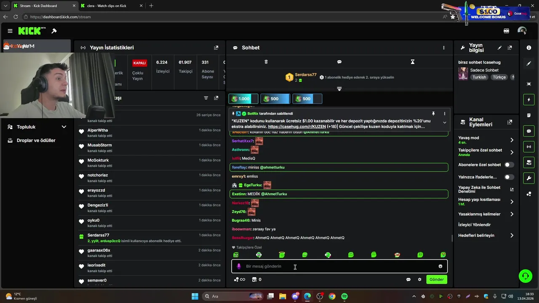
Task: Click the gavel moderator icon in header
Action: click(x=54, y=31)
